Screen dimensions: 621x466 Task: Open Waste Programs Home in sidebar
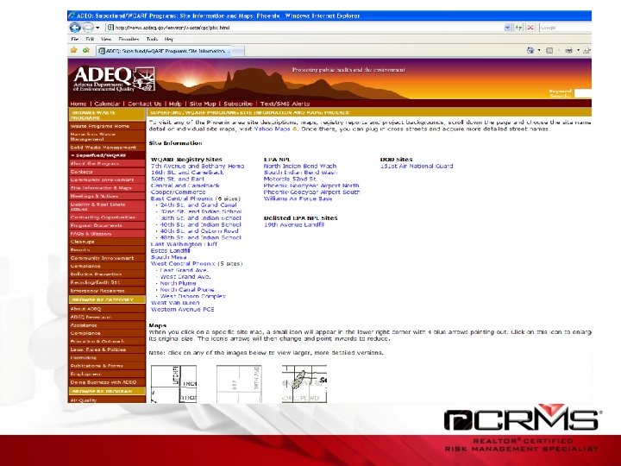pyautogui.click(x=107, y=126)
